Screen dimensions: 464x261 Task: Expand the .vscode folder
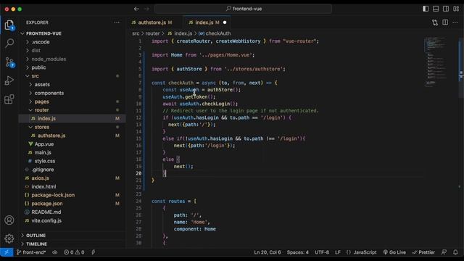(x=41, y=42)
